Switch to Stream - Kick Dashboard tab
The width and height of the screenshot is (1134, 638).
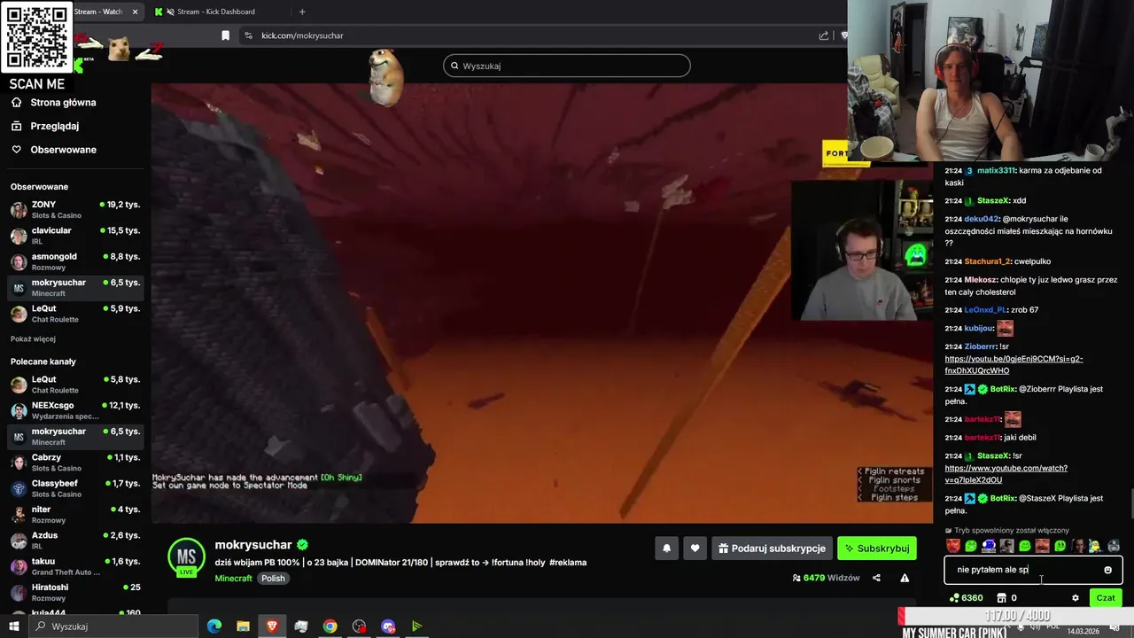pos(215,12)
